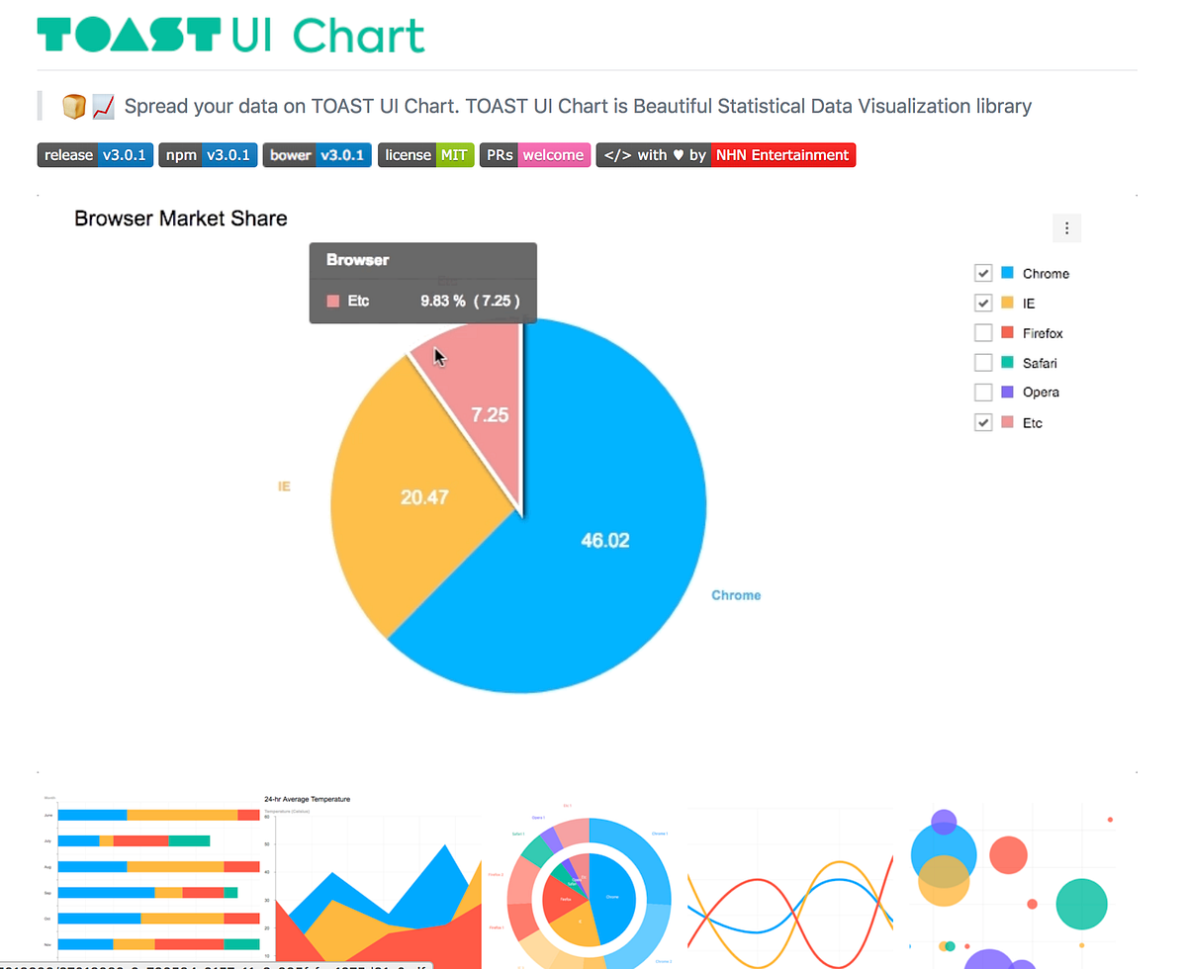This screenshot has width=1187, height=969.
Task: Click the bower v3.0.1 badge
Action: [x=318, y=155]
